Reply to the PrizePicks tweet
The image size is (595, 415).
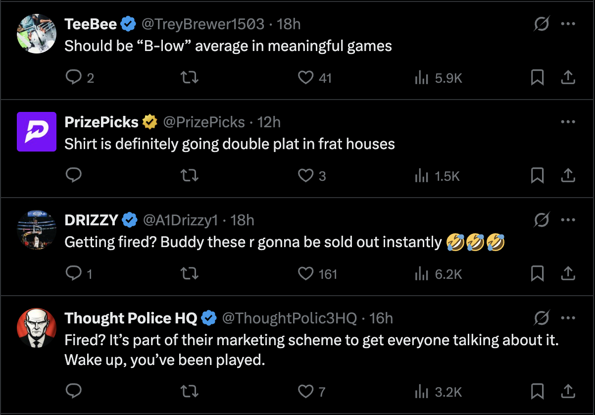(x=74, y=175)
